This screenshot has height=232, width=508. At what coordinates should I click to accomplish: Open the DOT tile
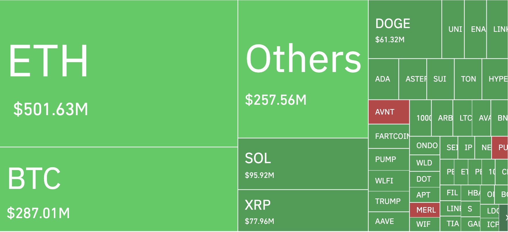pos(425,179)
